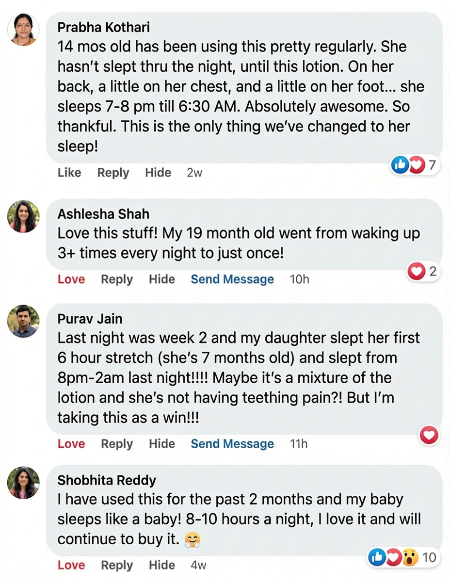Toggle Love on Shobhita Reddy's comment

(x=71, y=565)
